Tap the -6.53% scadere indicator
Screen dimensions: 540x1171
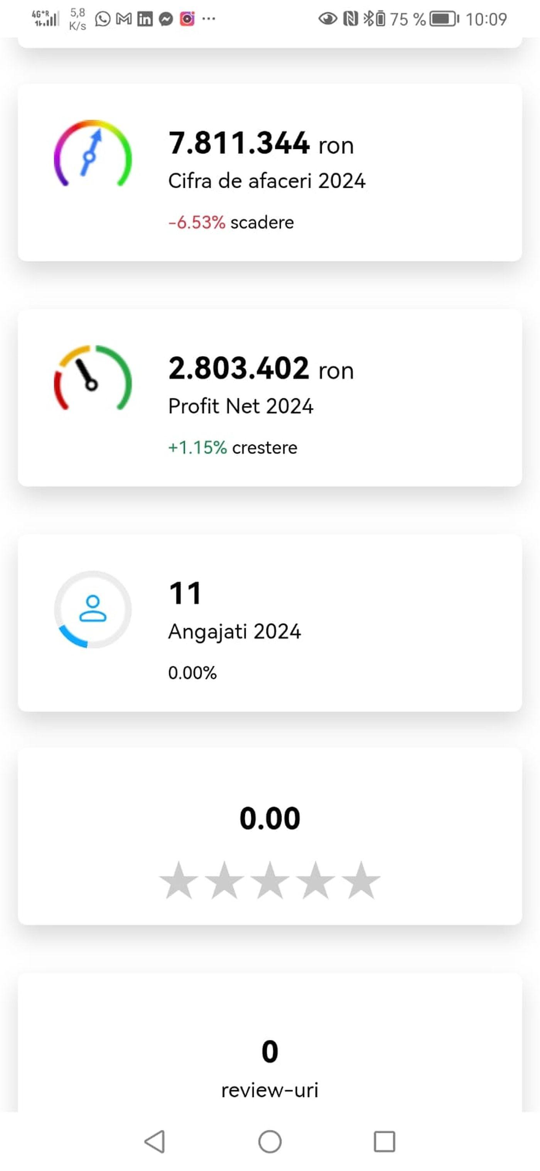[231, 222]
